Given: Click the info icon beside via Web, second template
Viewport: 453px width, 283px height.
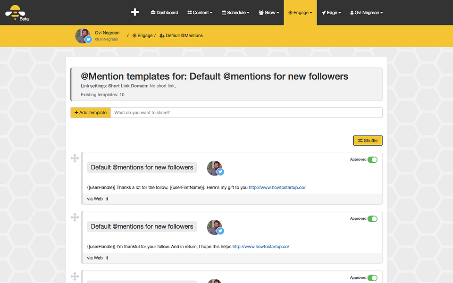Looking at the screenshot, I should 107,258.
